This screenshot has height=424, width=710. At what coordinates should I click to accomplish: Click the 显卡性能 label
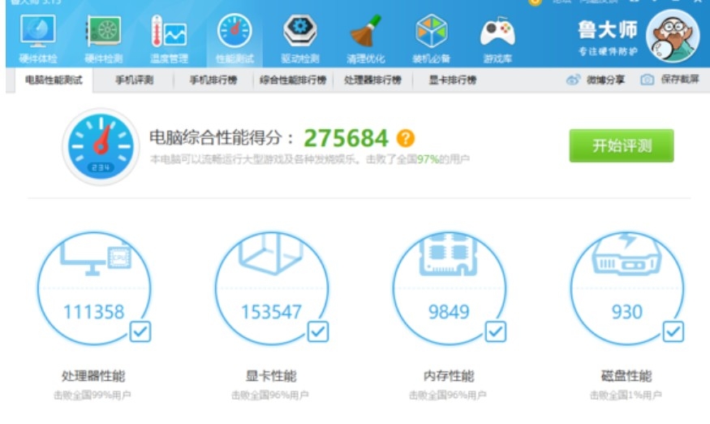point(271,376)
